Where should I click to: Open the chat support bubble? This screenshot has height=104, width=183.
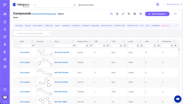(x=178, y=99)
